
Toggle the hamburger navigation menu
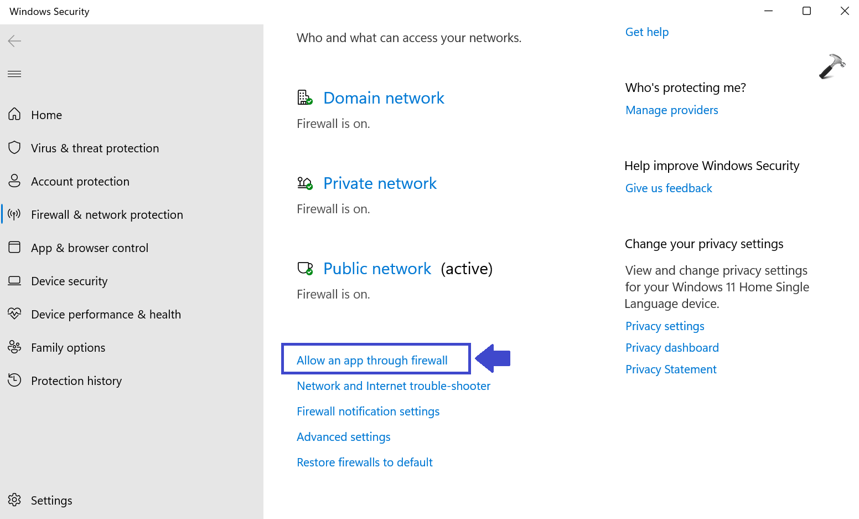click(14, 74)
